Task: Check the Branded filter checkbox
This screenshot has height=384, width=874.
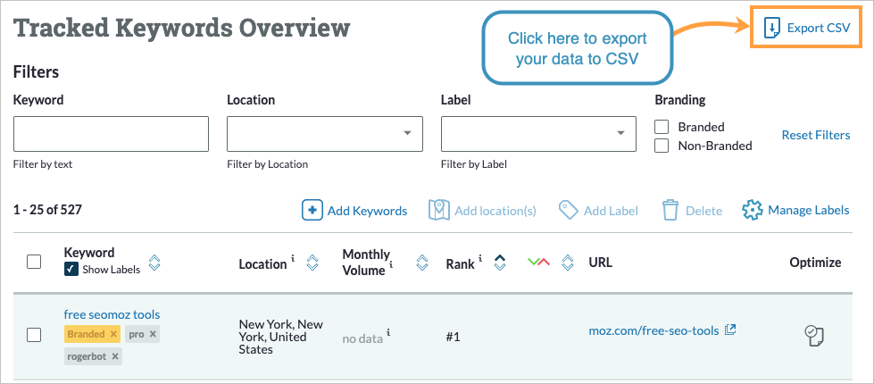Action: [x=662, y=127]
